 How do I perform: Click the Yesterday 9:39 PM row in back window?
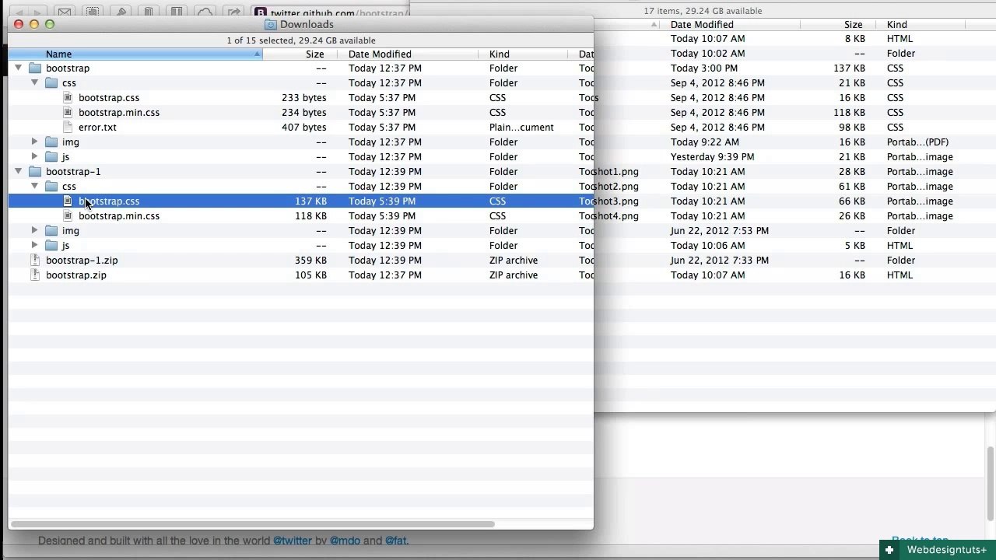pos(794,156)
